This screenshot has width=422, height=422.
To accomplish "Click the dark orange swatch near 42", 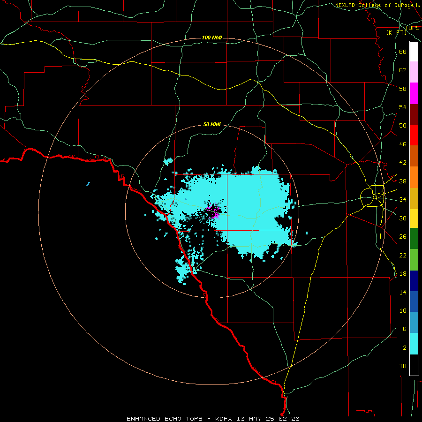I will pos(414,156).
